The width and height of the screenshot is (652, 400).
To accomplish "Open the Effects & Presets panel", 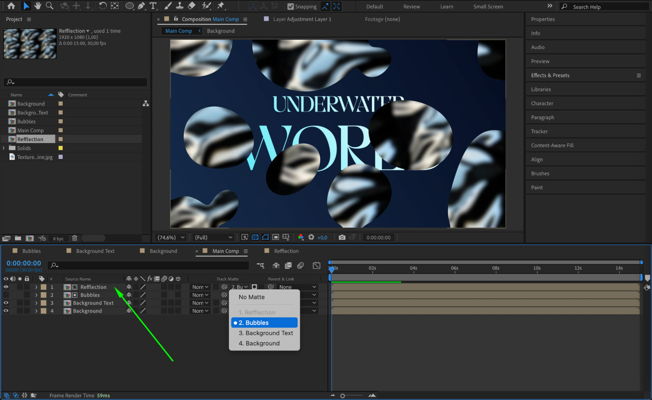I will [550, 75].
